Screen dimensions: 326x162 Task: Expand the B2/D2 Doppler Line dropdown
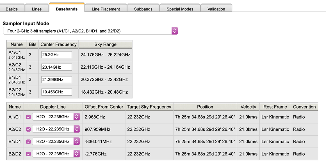tap(56, 154)
